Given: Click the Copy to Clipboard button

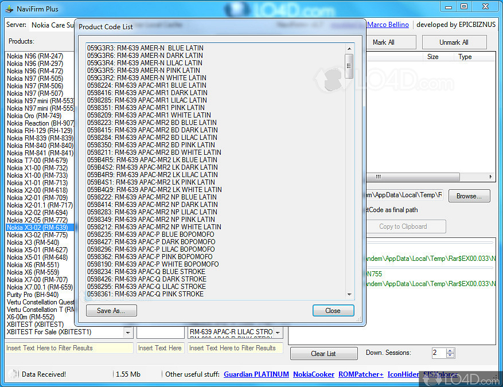Looking at the screenshot, I should tap(405, 226).
